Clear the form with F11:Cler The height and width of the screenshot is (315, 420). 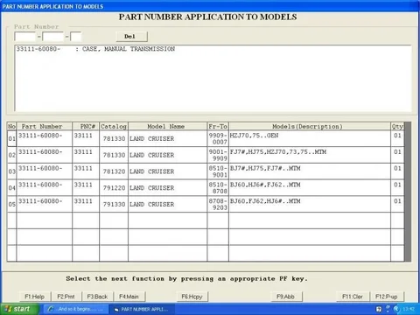point(353,297)
